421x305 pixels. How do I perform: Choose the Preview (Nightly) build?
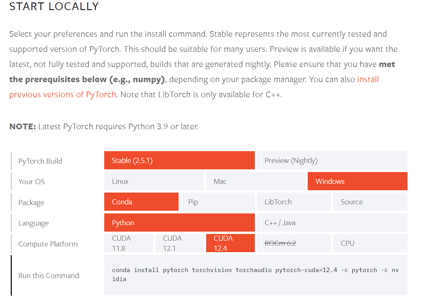[332, 160]
